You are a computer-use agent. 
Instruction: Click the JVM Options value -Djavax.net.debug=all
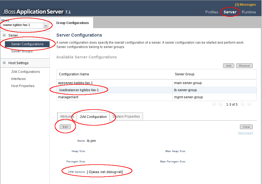click(105, 172)
